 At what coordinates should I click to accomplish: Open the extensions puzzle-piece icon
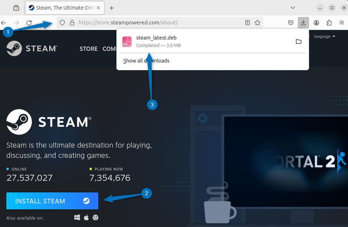329,22
